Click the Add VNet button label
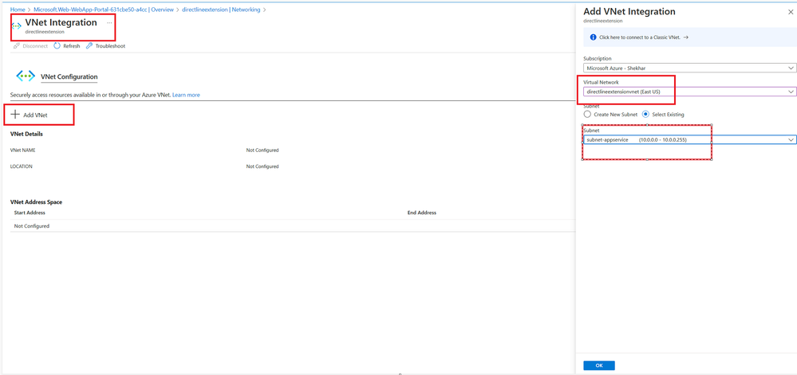This screenshot has height=375, width=797. point(36,115)
